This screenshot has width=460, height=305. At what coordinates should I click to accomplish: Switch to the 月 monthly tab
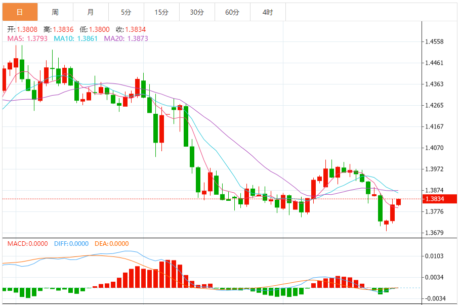coord(91,12)
